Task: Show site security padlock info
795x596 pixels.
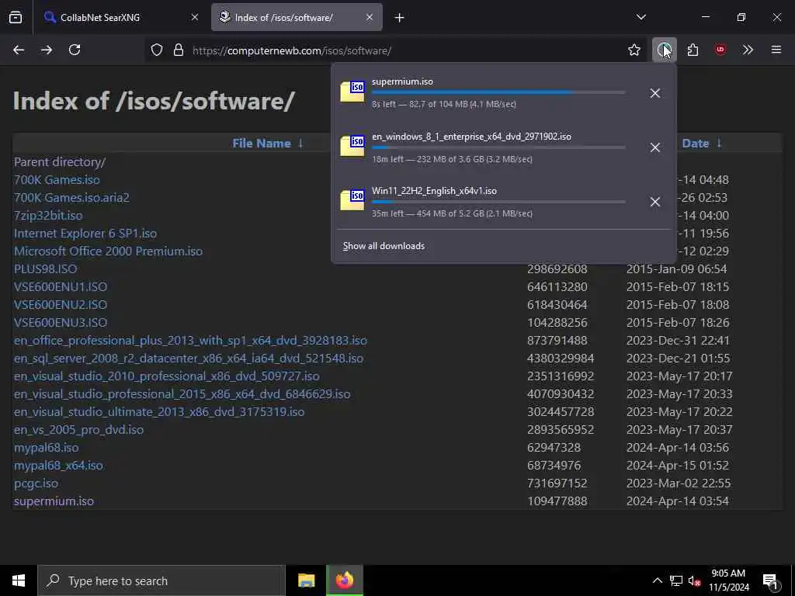Action: [179, 50]
